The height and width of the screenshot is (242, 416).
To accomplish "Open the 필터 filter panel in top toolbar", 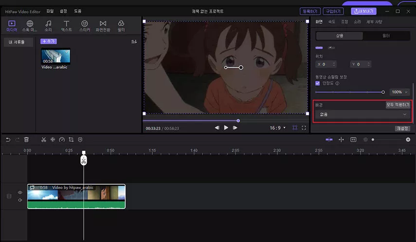I will coord(121,26).
